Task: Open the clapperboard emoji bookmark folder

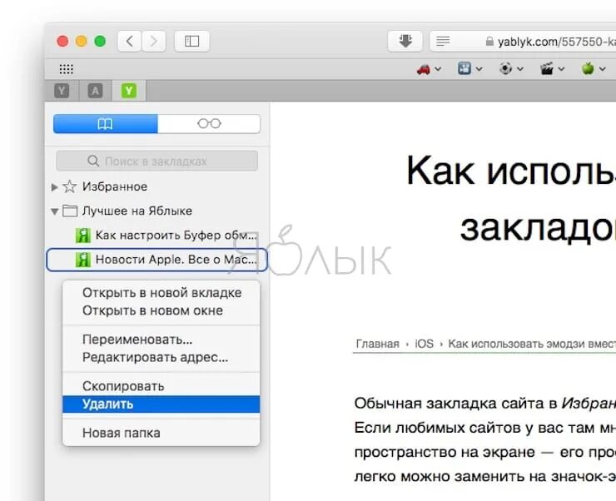Action: click(553, 69)
